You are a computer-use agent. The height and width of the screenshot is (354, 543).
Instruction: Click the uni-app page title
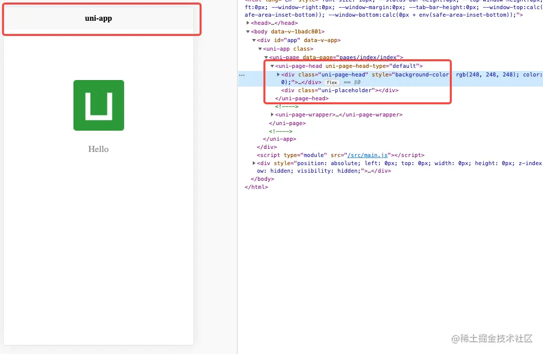click(x=98, y=18)
